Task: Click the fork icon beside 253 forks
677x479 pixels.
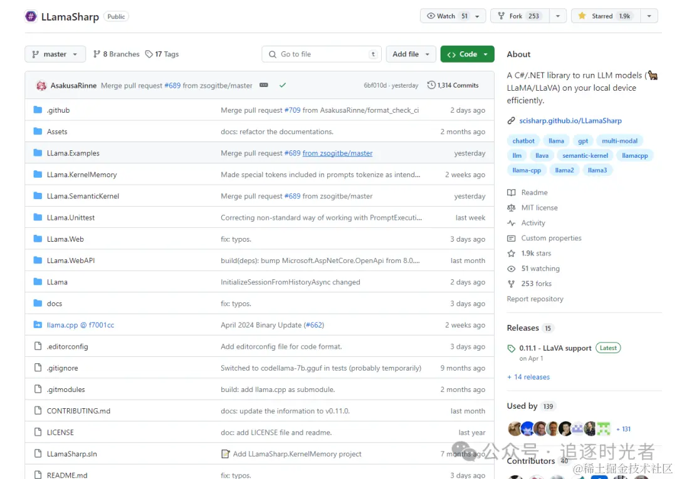Action: point(512,284)
